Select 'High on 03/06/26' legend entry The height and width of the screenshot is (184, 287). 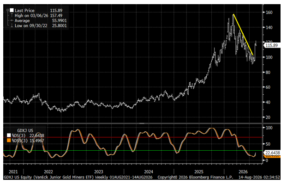(31, 16)
